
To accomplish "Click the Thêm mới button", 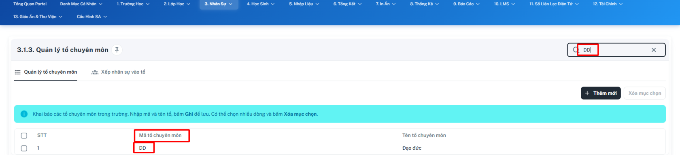I will point(601,93).
